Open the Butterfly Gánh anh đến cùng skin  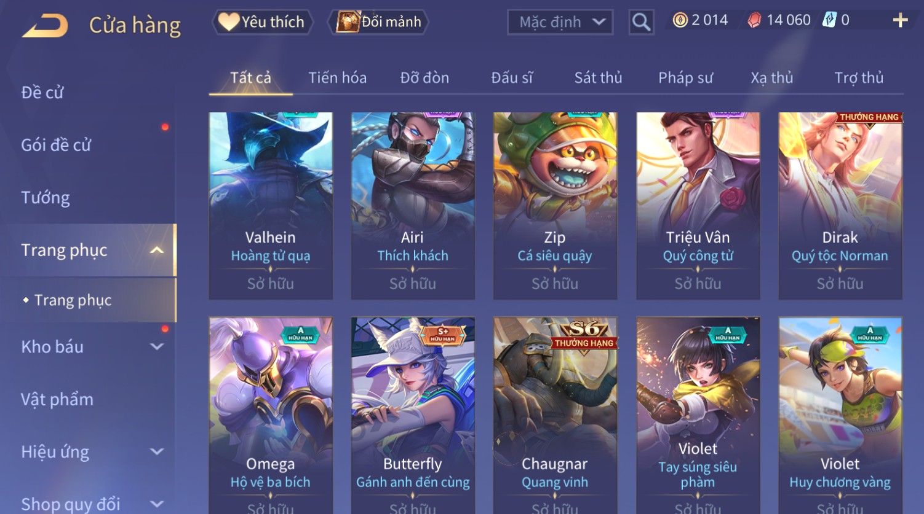pyautogui.click(x=413, y=415)
